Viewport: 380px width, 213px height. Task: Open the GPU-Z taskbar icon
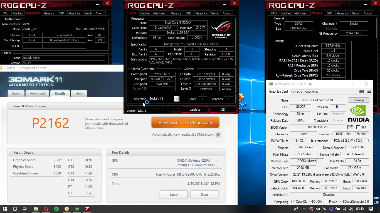[77, 209]
